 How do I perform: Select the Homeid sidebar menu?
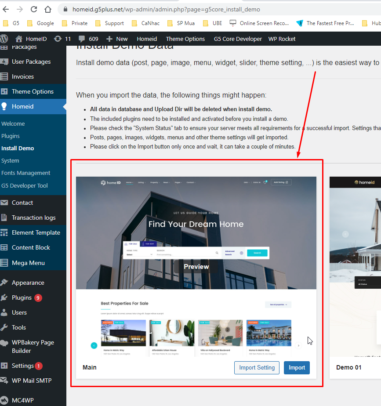(33, 106)
